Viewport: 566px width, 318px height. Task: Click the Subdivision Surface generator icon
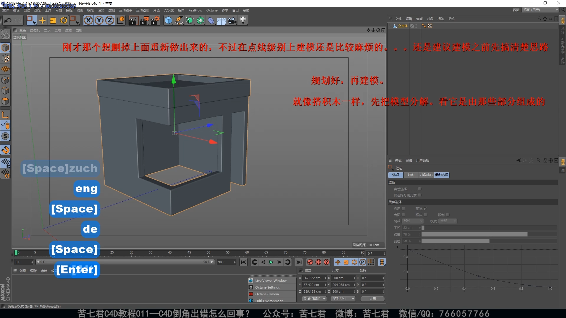[x=190, y=20]
